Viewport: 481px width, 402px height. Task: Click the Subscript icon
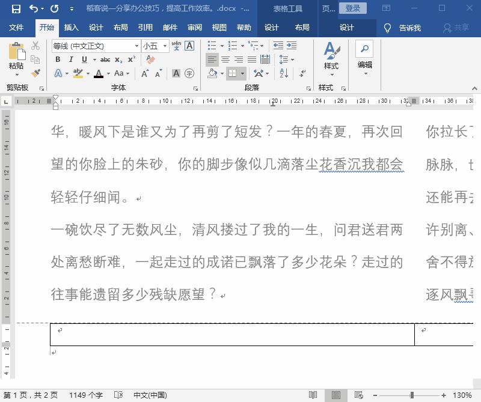coord(118,59)
